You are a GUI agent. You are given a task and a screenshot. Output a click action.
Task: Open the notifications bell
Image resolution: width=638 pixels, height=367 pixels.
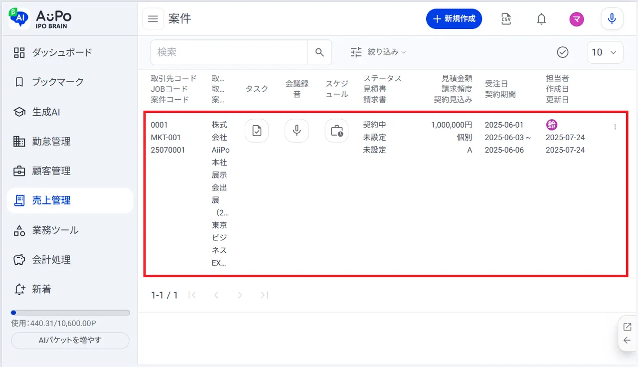(541, 19)
